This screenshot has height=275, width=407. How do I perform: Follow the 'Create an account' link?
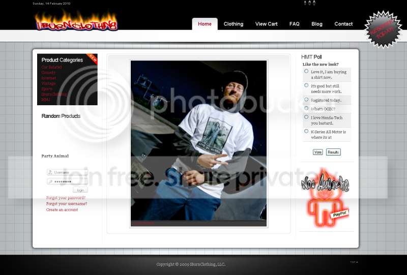pyautogui.click(x=62, y=209)
